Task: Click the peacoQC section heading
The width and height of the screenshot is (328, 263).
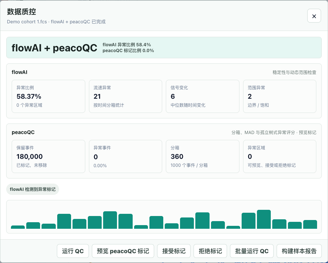Action: (x=23, y=132)
